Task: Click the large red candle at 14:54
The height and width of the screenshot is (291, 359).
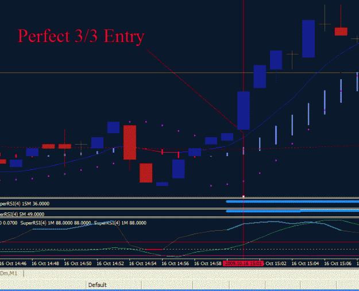Action: [130, 142]
